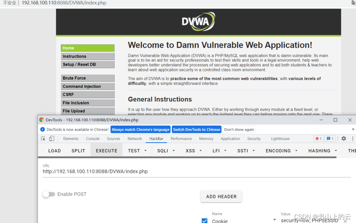Minimize the DevTools window
Screen dimensions: 356x223
tap(321, 120)
